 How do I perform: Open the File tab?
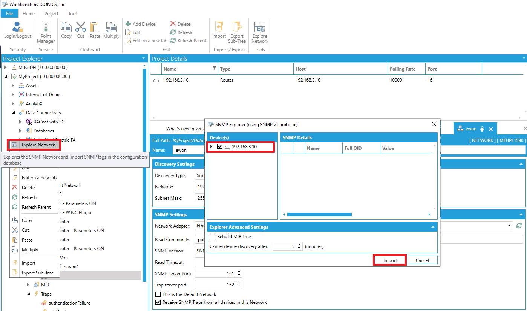[x=9, y=13]
